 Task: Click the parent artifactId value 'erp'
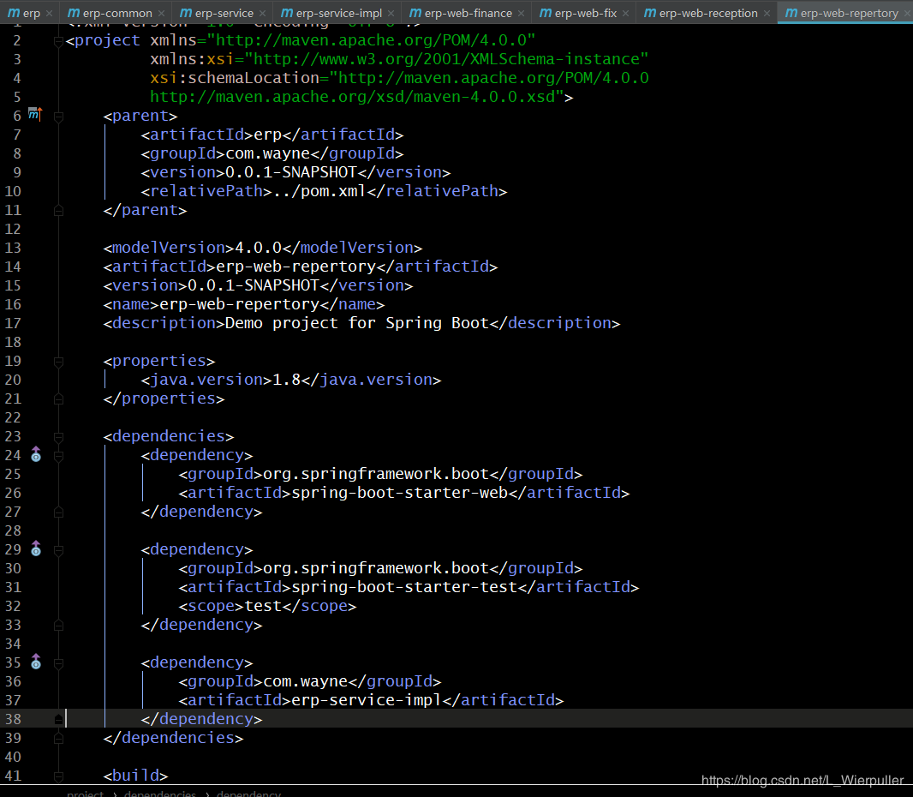[268, 134]
